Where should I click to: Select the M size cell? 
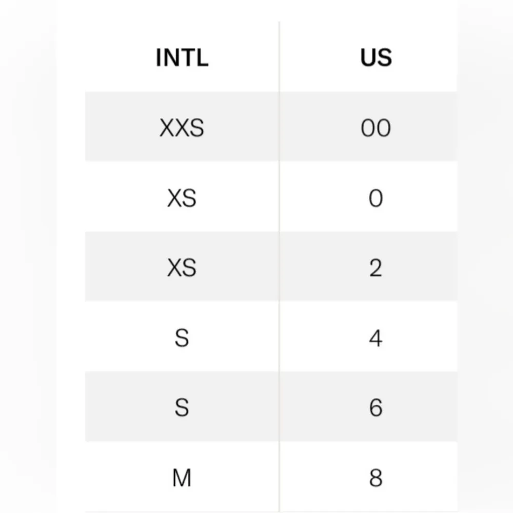182,478
